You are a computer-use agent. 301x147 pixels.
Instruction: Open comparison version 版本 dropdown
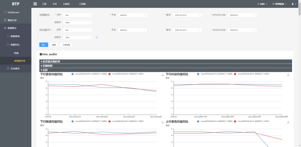point(187,30)
